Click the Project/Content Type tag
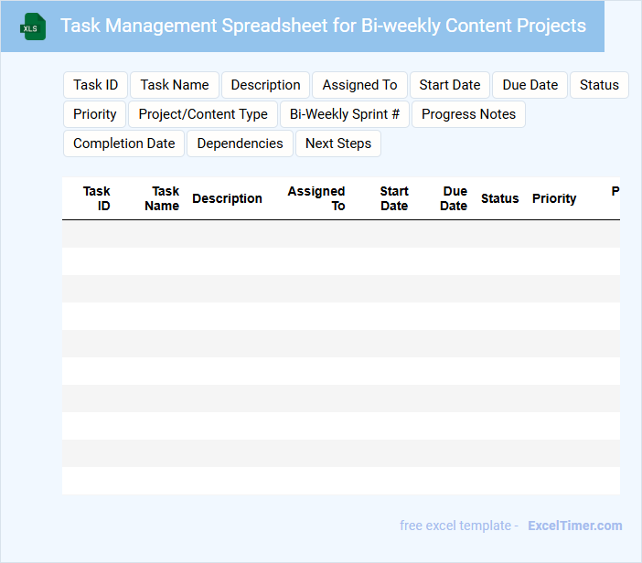Viewport: 642px width, 563px height. pos(203,114)
